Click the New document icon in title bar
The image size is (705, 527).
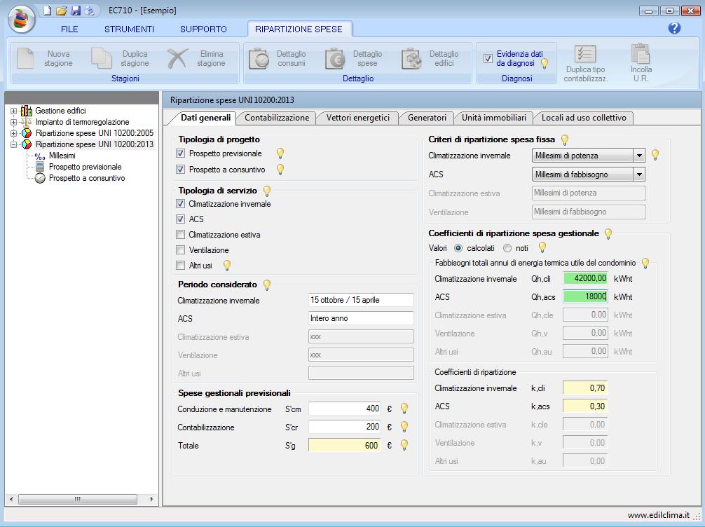click(47, 11)
